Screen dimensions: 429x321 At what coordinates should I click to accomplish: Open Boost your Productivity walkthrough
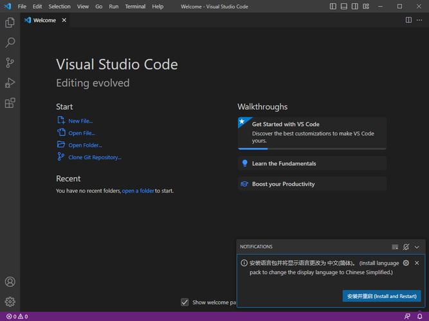pos(312,184)
